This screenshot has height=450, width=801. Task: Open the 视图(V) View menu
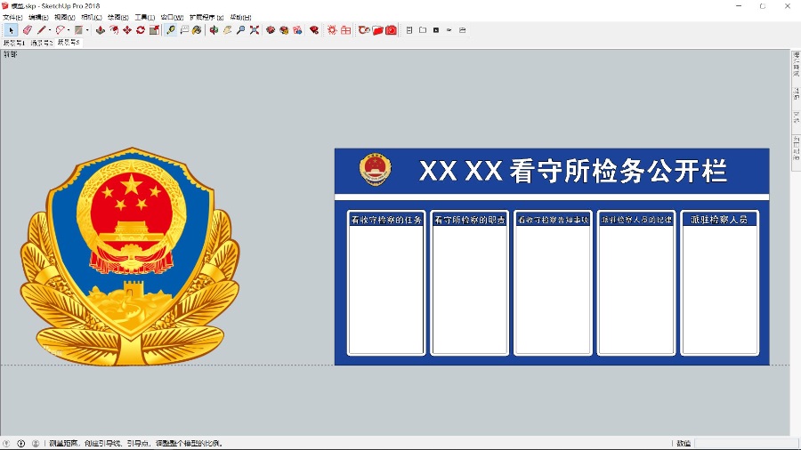(65, 18)
